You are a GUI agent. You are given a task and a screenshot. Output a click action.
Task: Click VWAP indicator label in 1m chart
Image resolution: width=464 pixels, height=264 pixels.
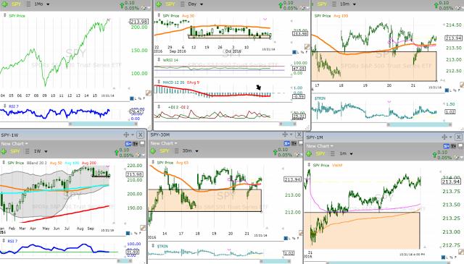point(337,166)
